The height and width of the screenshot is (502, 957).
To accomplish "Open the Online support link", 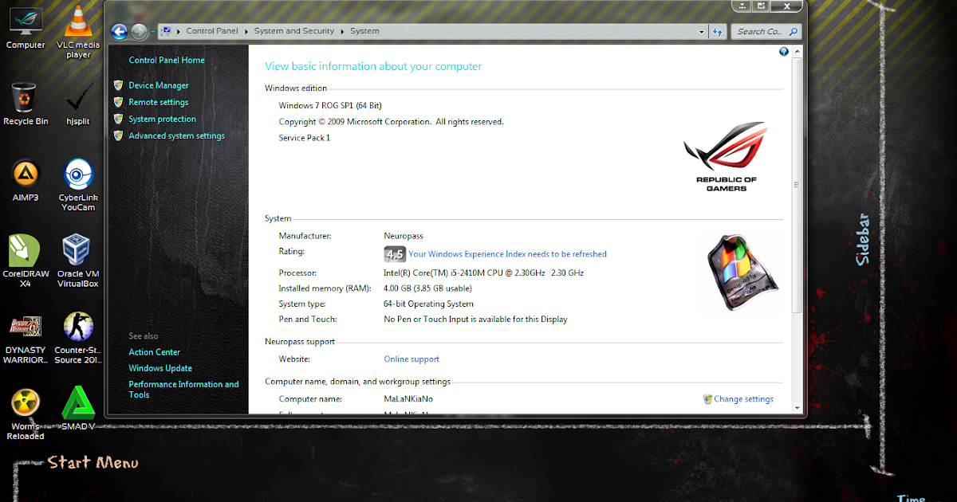I will pos(412,359).
